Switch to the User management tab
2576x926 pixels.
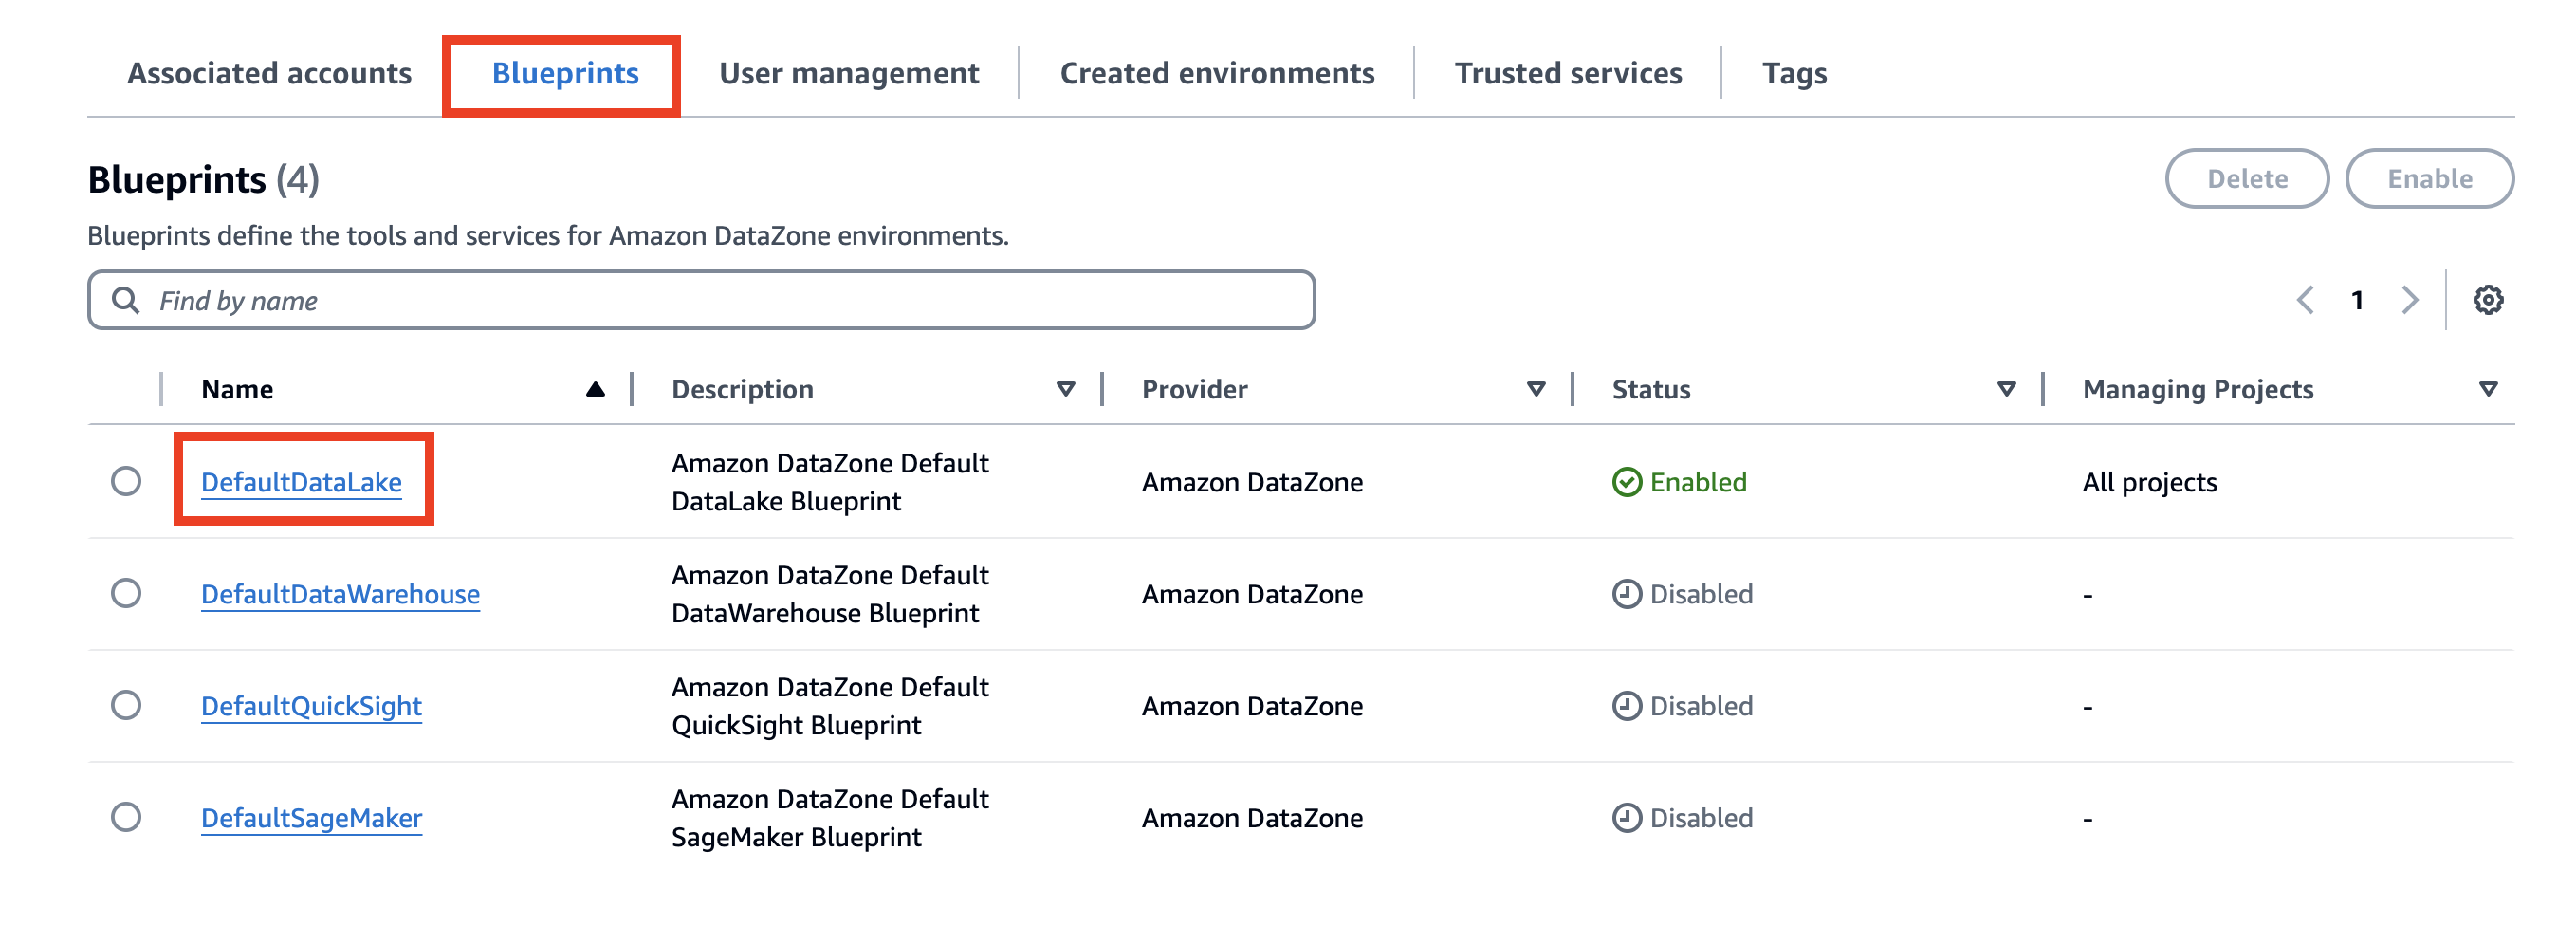tap(848, 73)
